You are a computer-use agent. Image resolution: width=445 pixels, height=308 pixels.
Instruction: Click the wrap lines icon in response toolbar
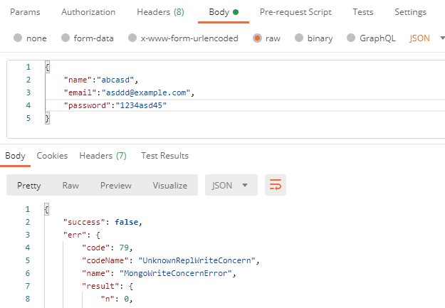pos(275,185)
